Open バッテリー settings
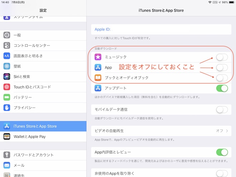236x177 pixels. (x=43, y=97)
